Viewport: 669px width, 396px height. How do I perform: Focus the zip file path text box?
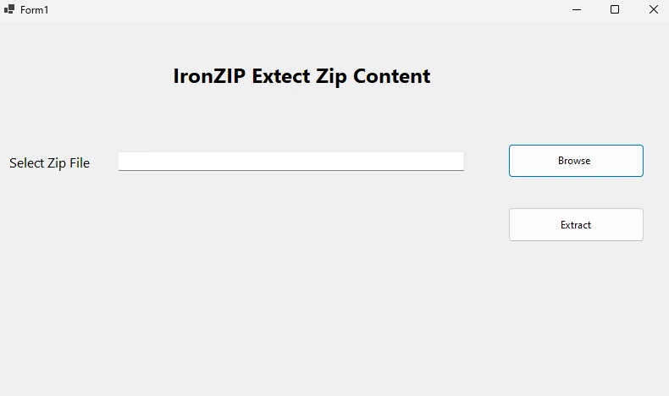[290, 161]
